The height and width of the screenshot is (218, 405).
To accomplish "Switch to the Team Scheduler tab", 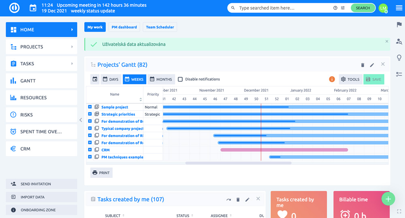I will point(160,27).
